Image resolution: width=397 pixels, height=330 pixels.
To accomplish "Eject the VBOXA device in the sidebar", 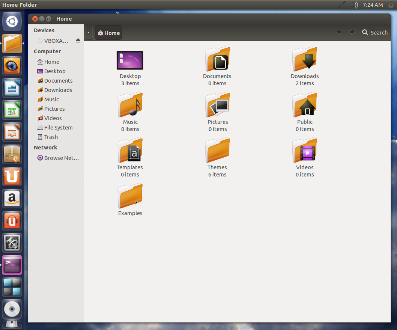I will click(78, 41).
